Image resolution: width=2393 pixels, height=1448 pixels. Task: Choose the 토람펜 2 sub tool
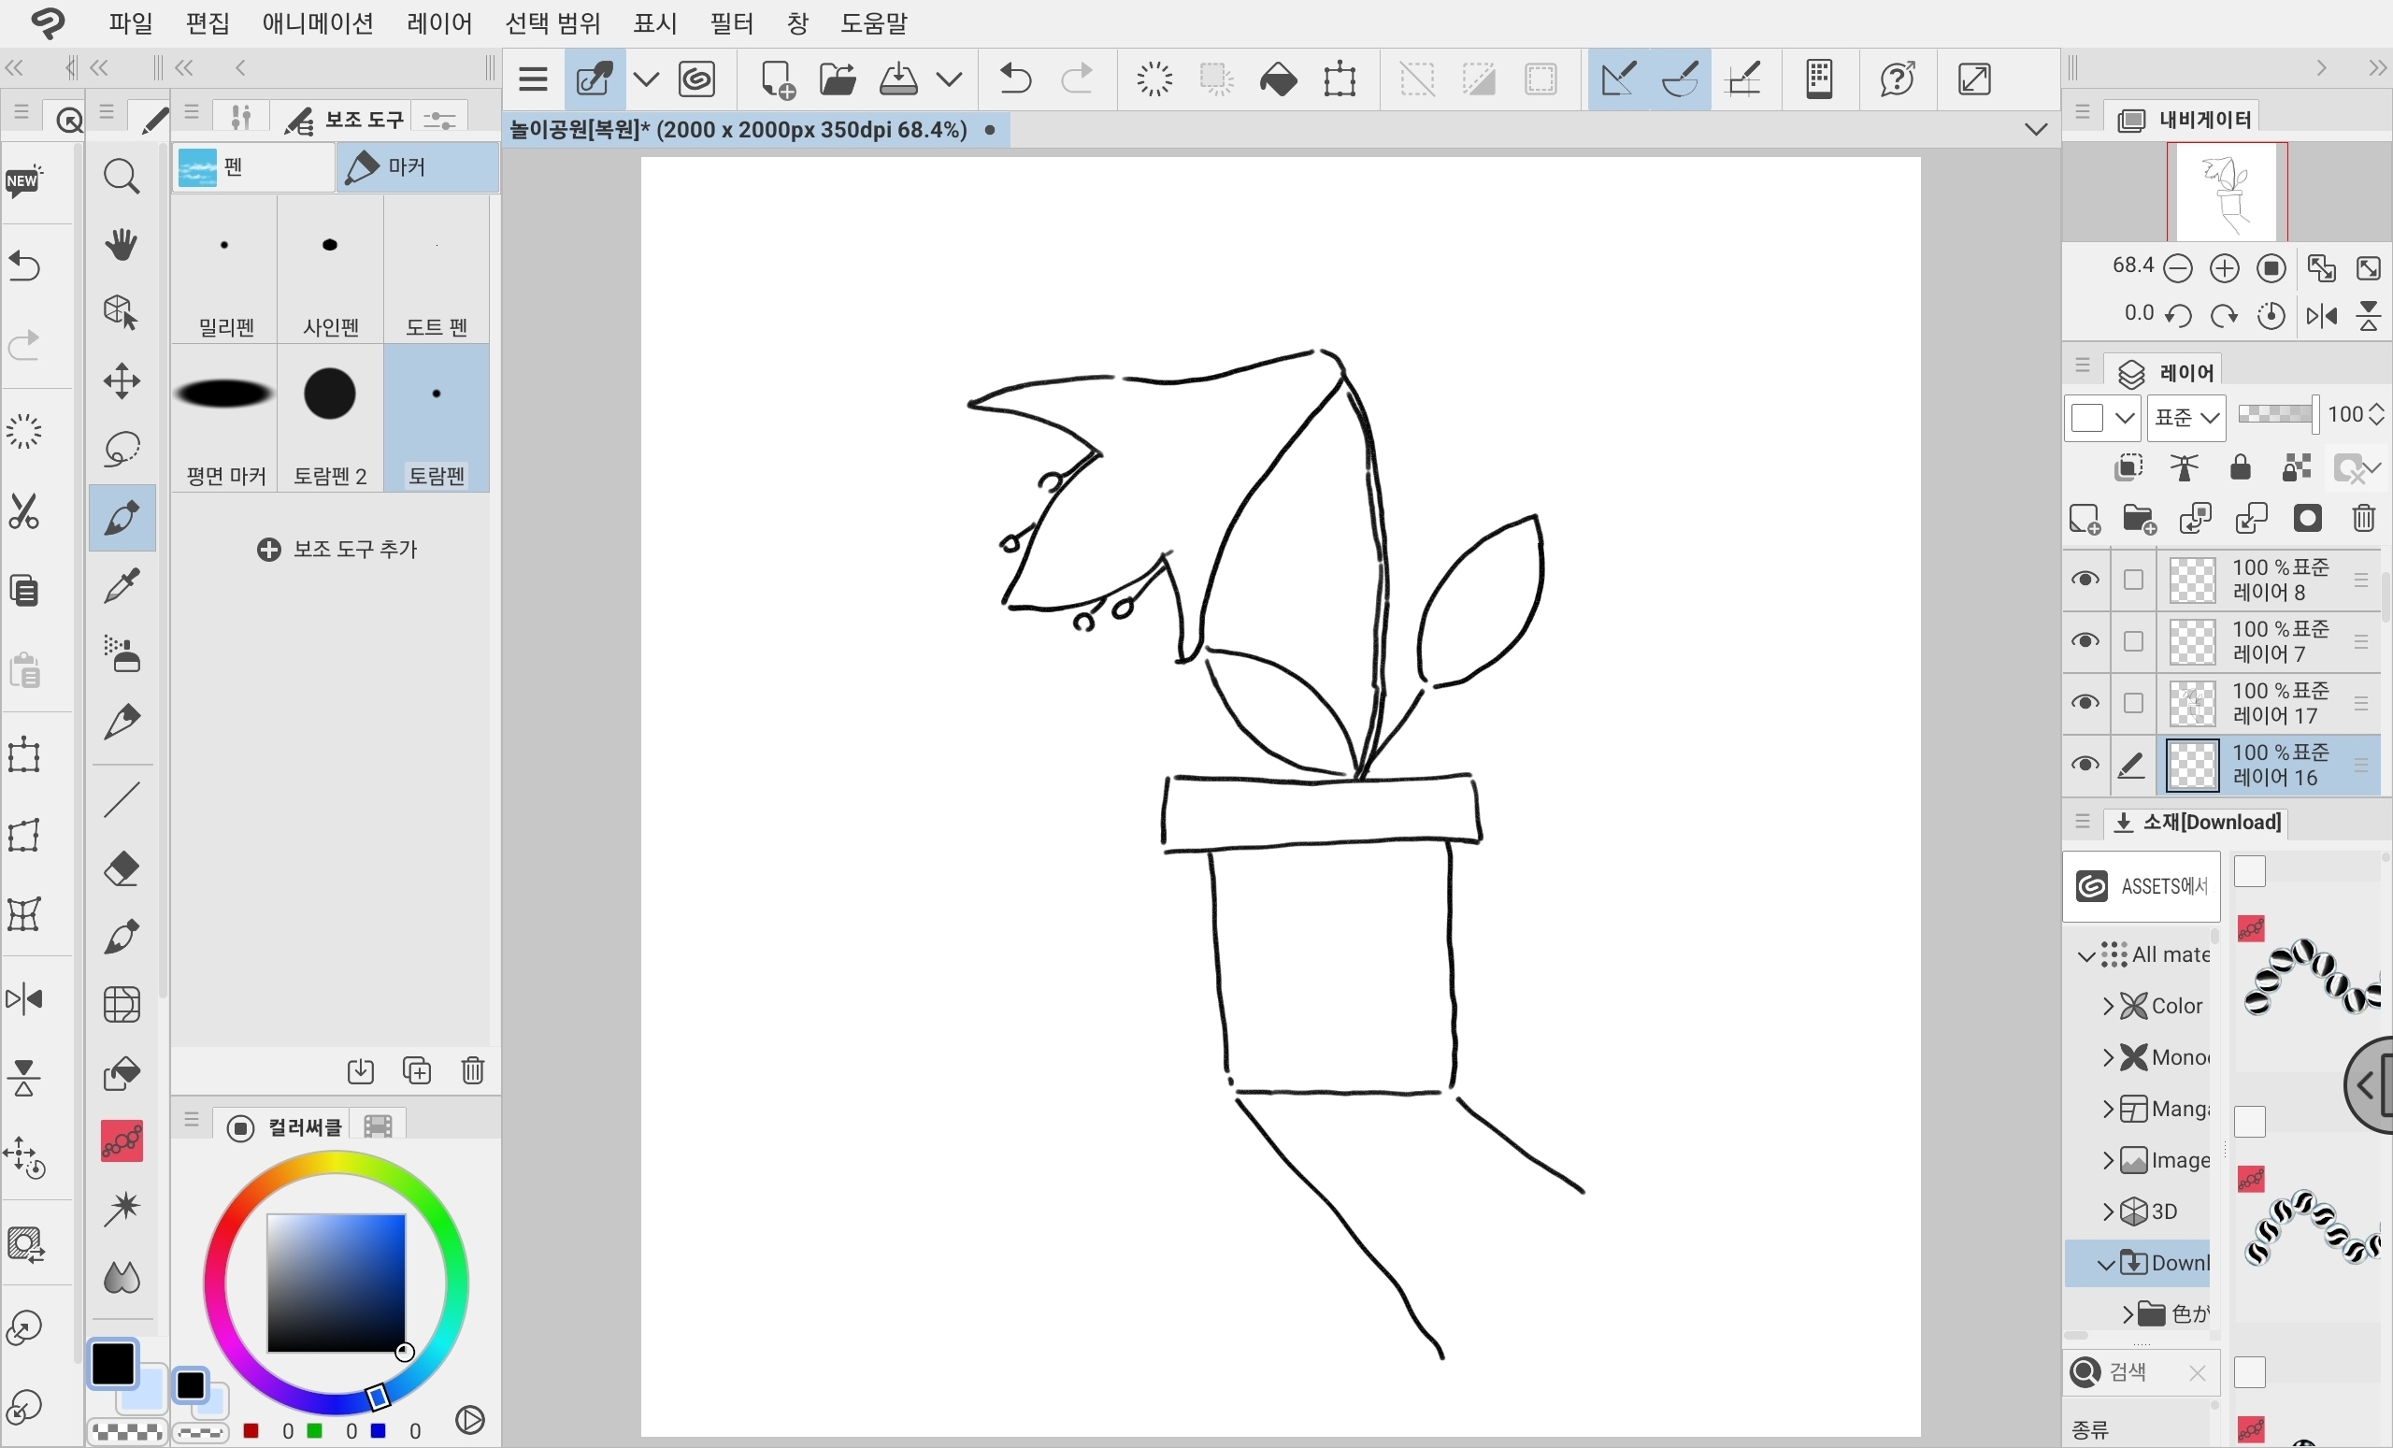click(330, 419)
